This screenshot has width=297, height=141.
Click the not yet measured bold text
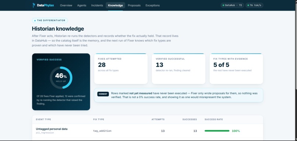coord(140,93)
